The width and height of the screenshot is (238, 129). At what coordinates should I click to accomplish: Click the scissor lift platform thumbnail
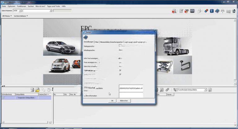[165, 66]
